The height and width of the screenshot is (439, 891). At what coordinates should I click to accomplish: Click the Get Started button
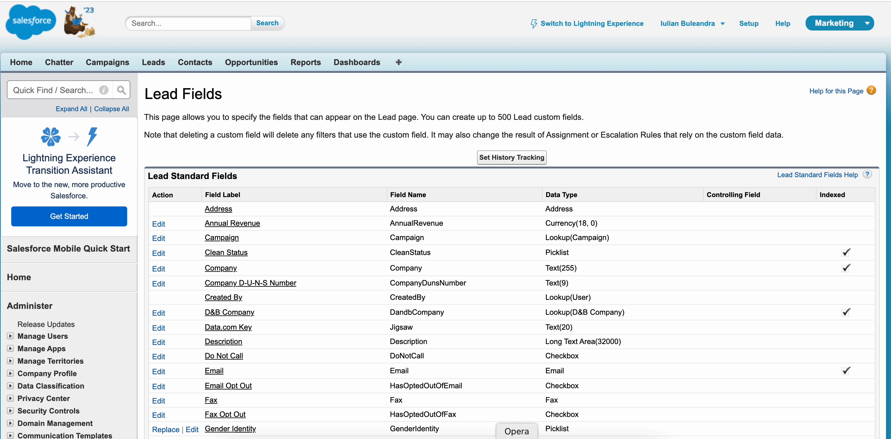click(69, 216)
